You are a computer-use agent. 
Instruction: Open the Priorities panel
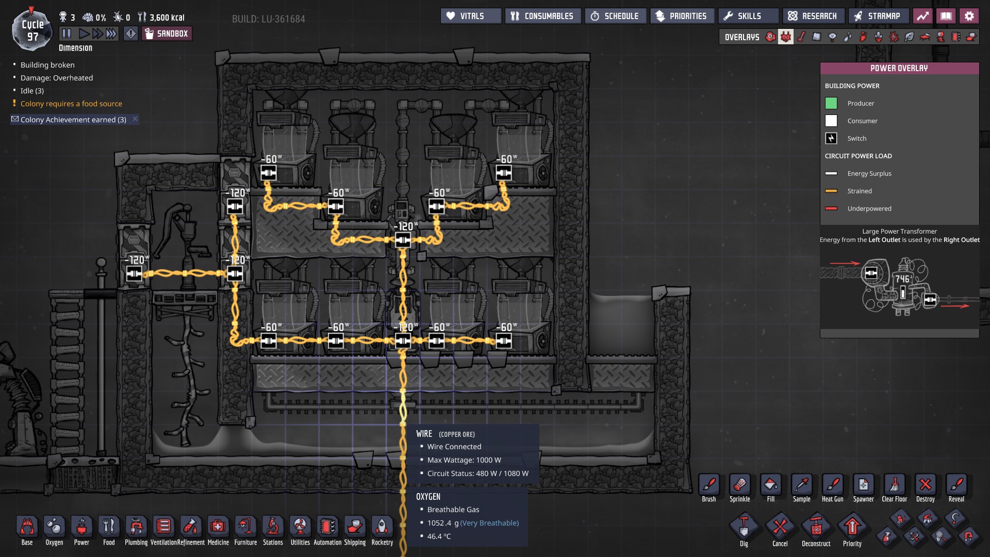682,16
